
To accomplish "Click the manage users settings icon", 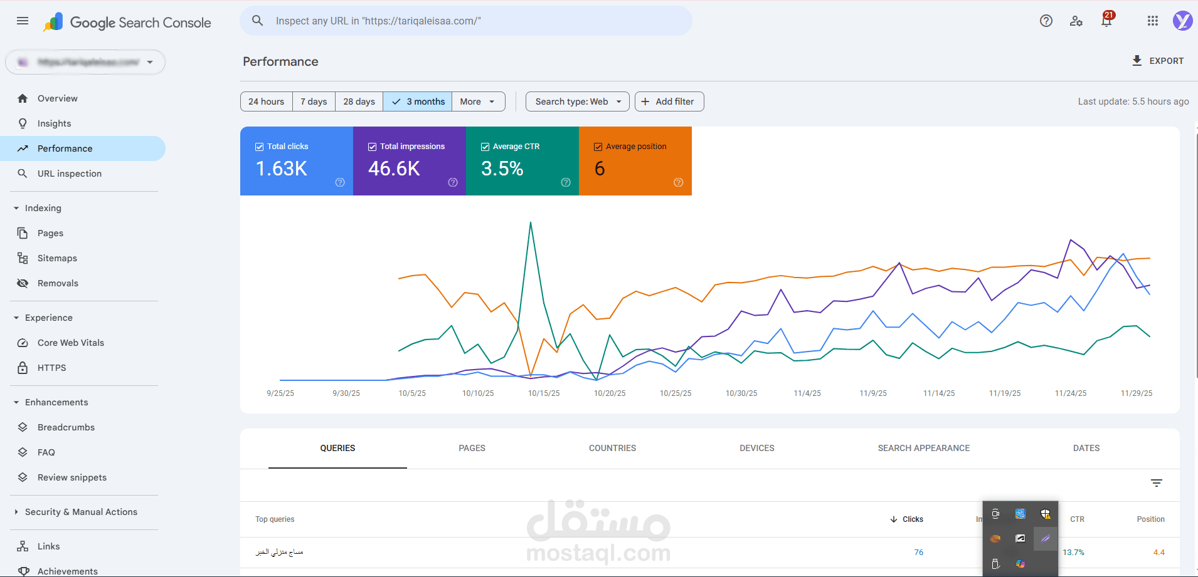I will (x=1076, y=21).
